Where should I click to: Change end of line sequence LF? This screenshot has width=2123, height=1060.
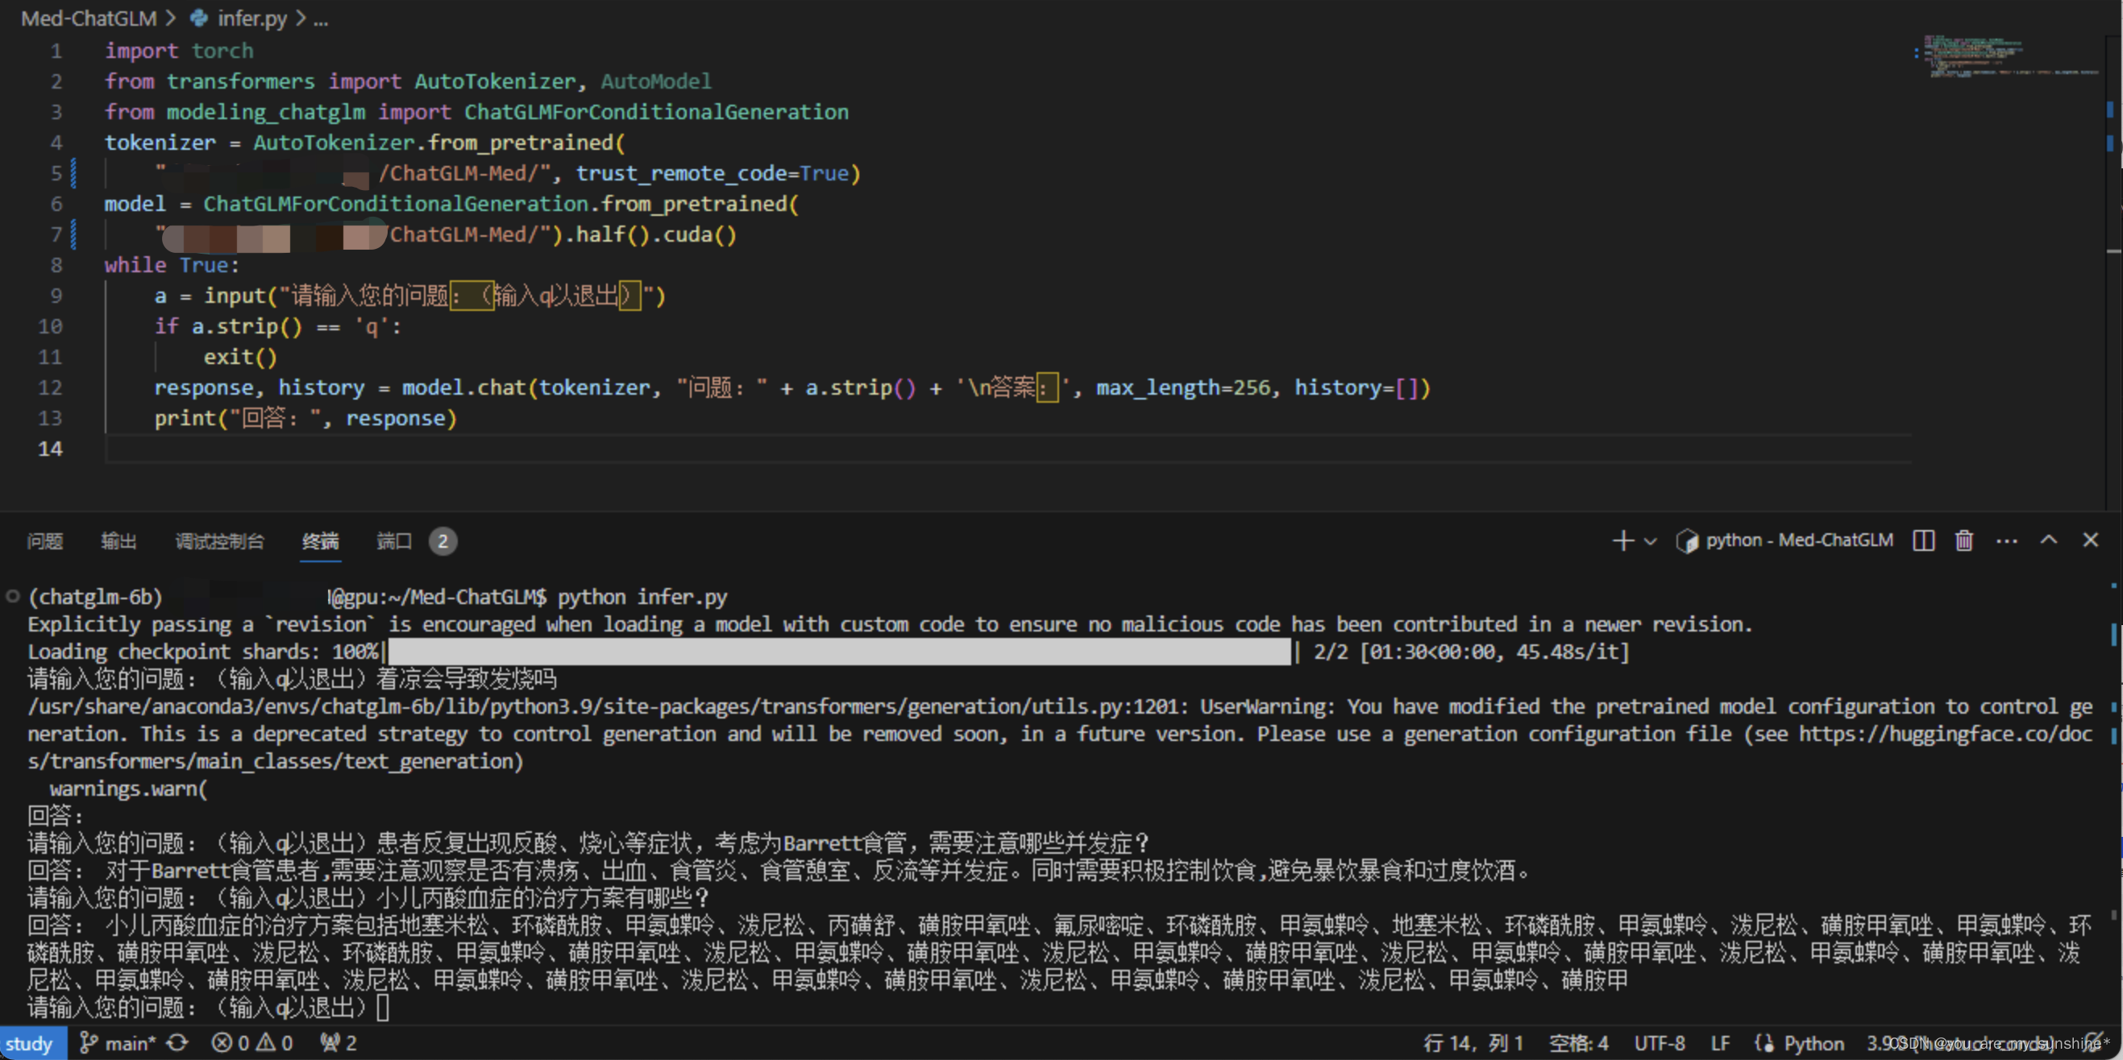1720,1043
